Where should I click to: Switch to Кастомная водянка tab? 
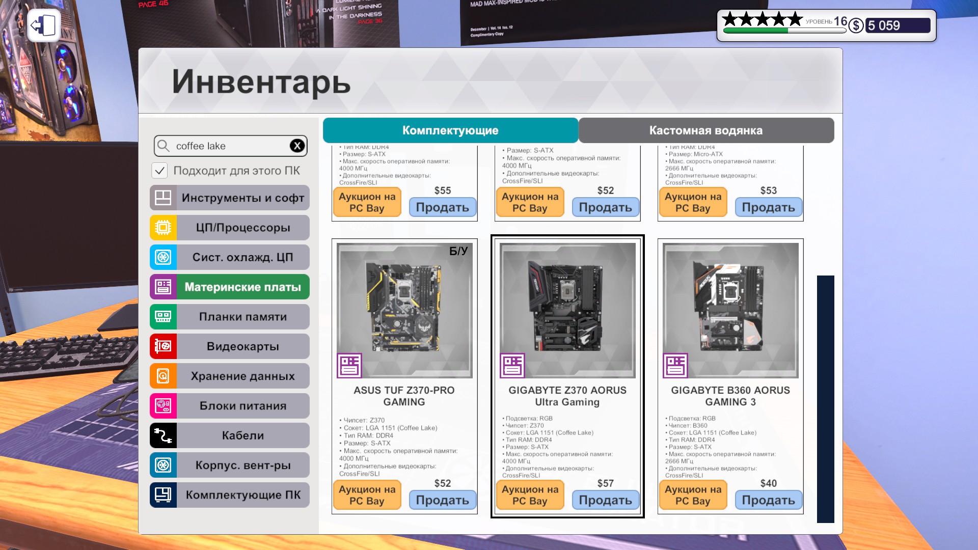pos(705,130)
